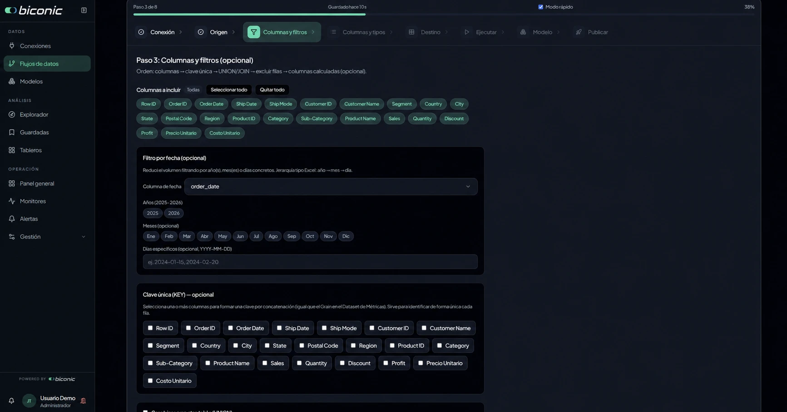787x412 pixels.
Task: Toggle the Modo rápido checkbox
Action: click(540, 7)
